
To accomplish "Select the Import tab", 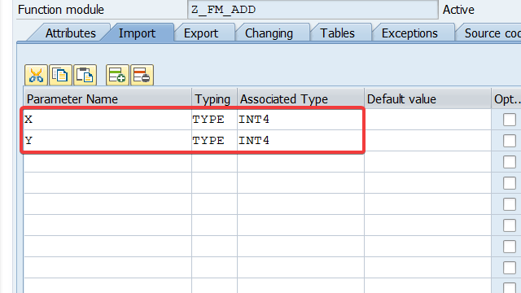I will click(137, 33).
